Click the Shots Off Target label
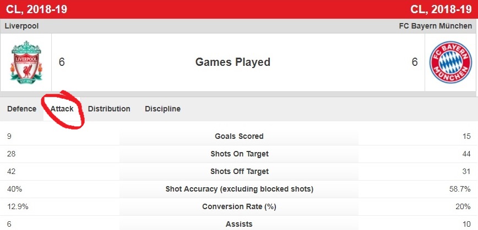478x230 pixels. 240,171
